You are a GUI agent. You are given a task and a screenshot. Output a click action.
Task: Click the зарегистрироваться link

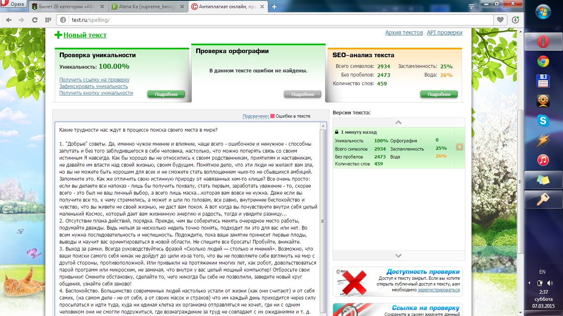point(439,290)
